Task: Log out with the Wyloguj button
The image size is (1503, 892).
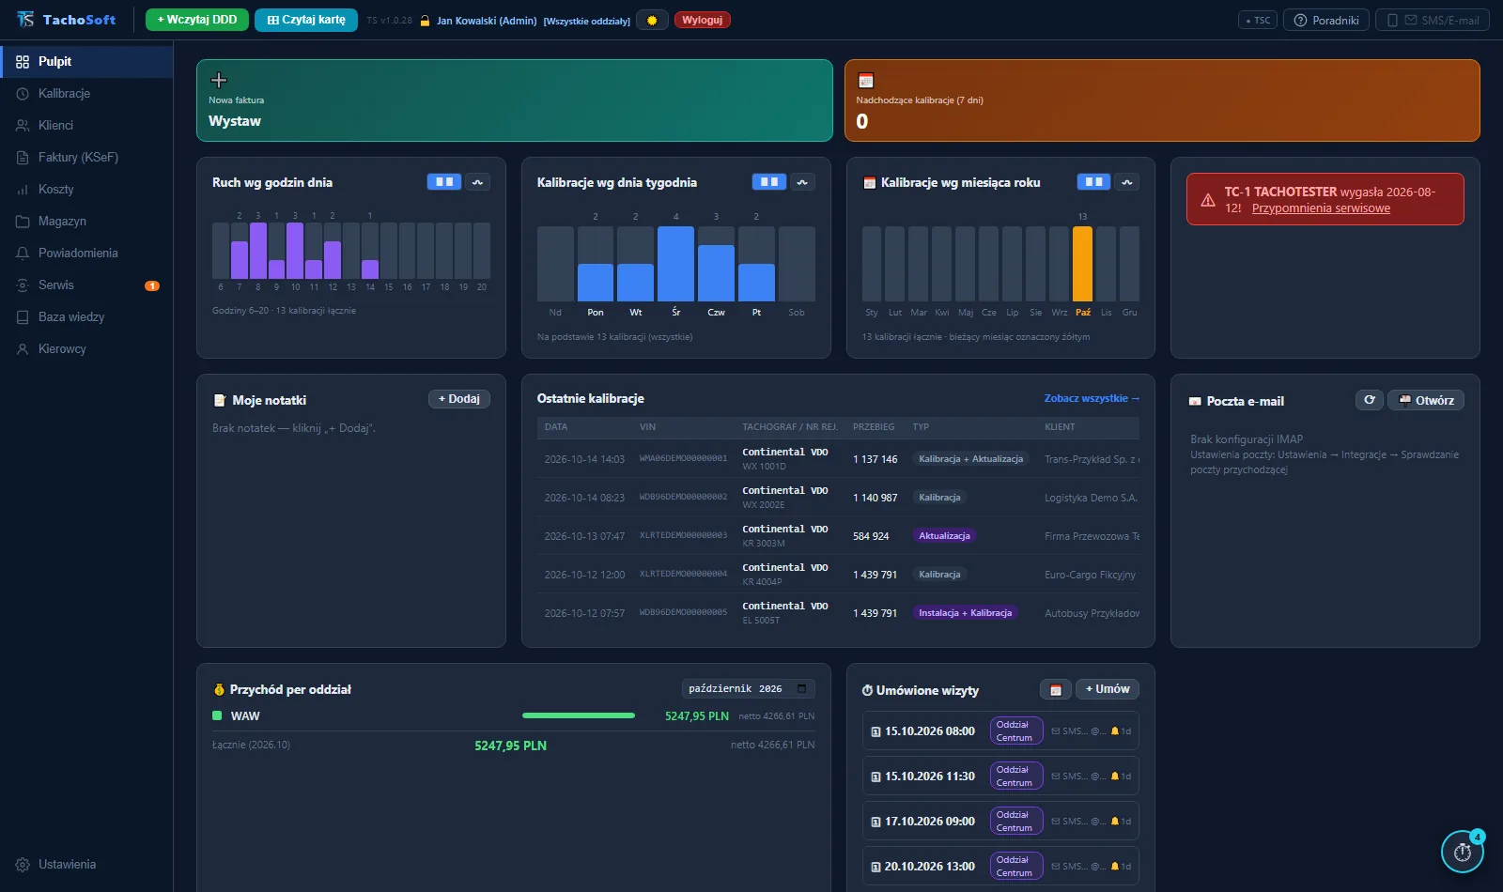Action: pyautogui.click(x=703, y=20)
